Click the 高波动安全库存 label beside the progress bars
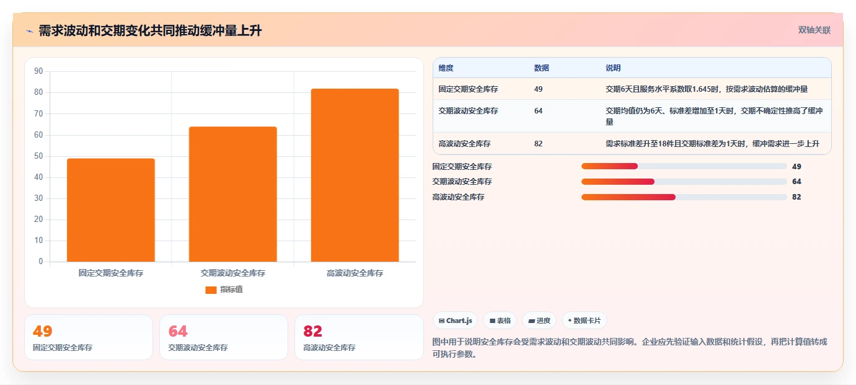Viewport: 856px width, 385px height. (458, 197)
